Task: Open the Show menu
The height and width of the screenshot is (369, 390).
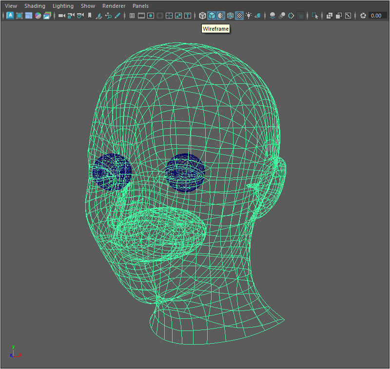Action: 88,6
